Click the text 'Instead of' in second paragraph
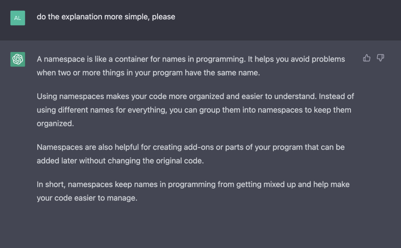401x248 pixels. pos(336,96)
